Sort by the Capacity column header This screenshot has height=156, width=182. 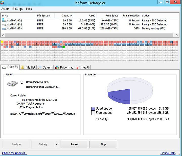pyautogui.click(x=64, y=16)
